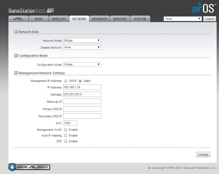Image resolution: width=219 pixels, height=174 pixels.
Task: Open the Disable Network dropdown
Action: pyautogui.click(x=82, y=47)
